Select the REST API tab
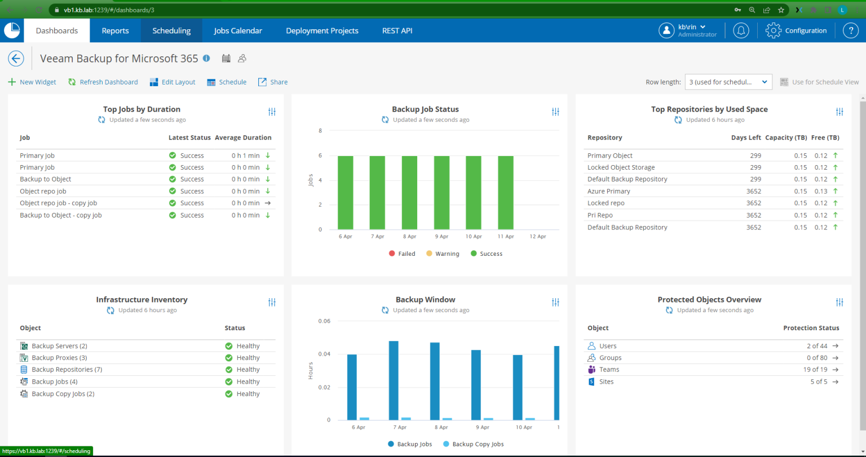Image resolution: width=866 pixels, height=457 pixels. coord(397,30)
